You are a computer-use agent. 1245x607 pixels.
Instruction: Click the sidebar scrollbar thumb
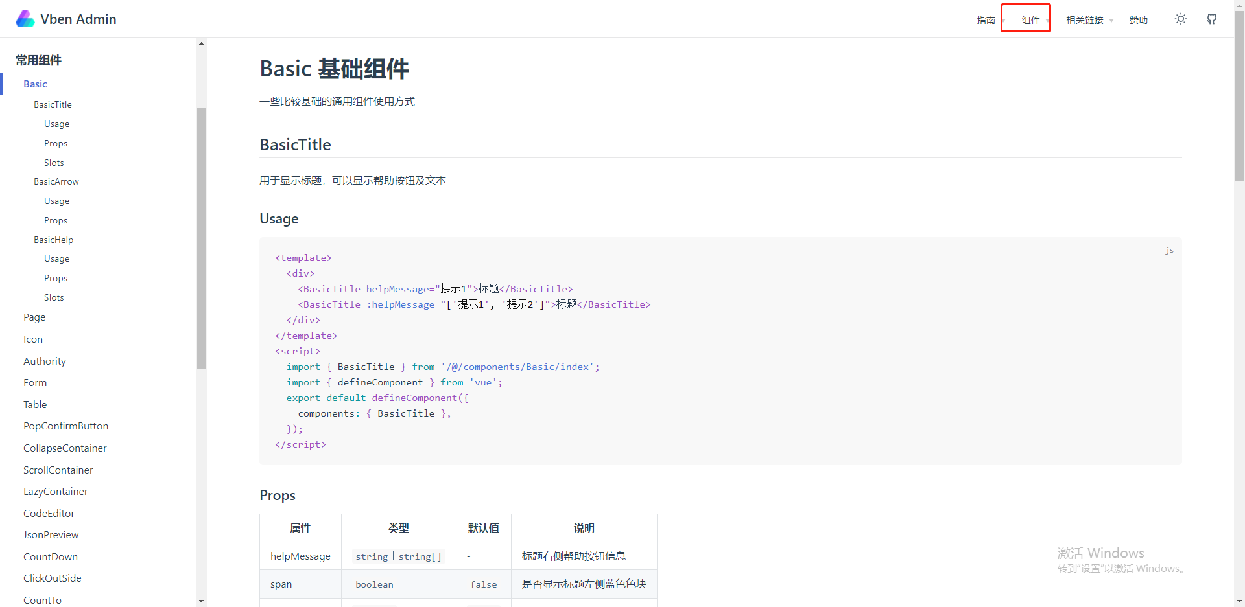coord(201,238)
